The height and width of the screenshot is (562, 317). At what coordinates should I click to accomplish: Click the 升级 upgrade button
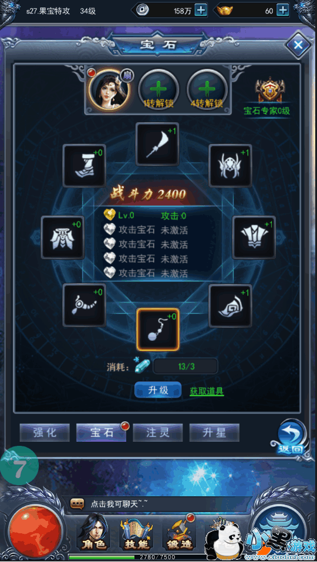pyautogui.click(x=158, y=390)
